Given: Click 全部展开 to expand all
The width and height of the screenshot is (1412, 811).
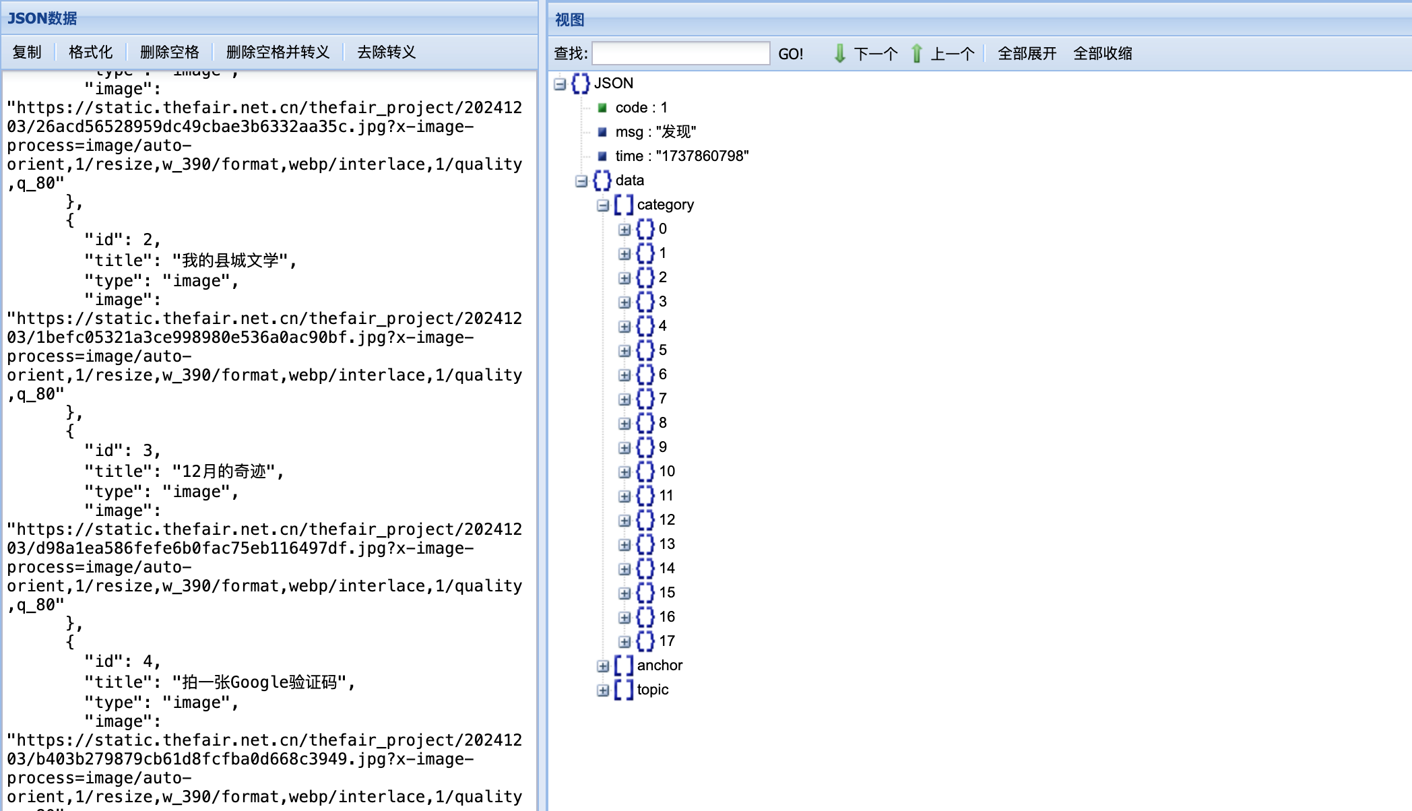Looking at the screenshot, I should pyautogui.click(x=1027, y=53).
